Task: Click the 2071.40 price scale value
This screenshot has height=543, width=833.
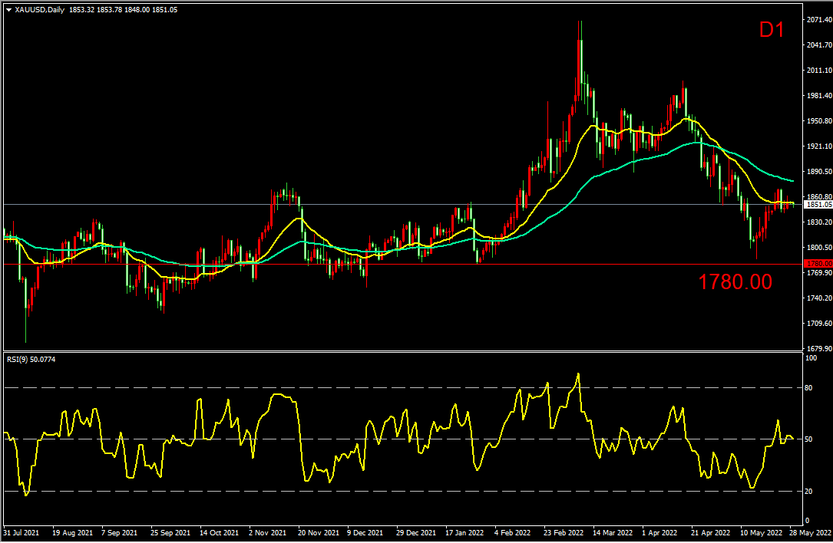Action: coord(819,20)
